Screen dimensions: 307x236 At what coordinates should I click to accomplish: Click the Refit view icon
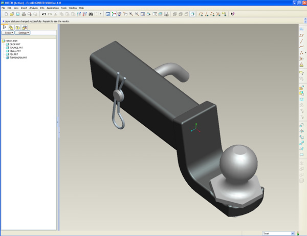pos(143,14)
